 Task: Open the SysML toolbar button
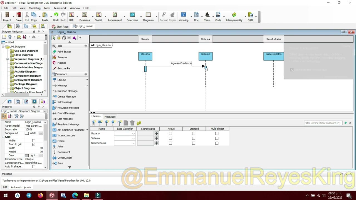pyautogui.click(x=99, y=17)
